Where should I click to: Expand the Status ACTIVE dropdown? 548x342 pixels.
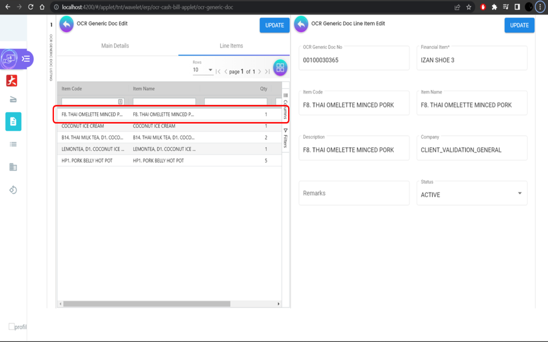click(519, 193)
